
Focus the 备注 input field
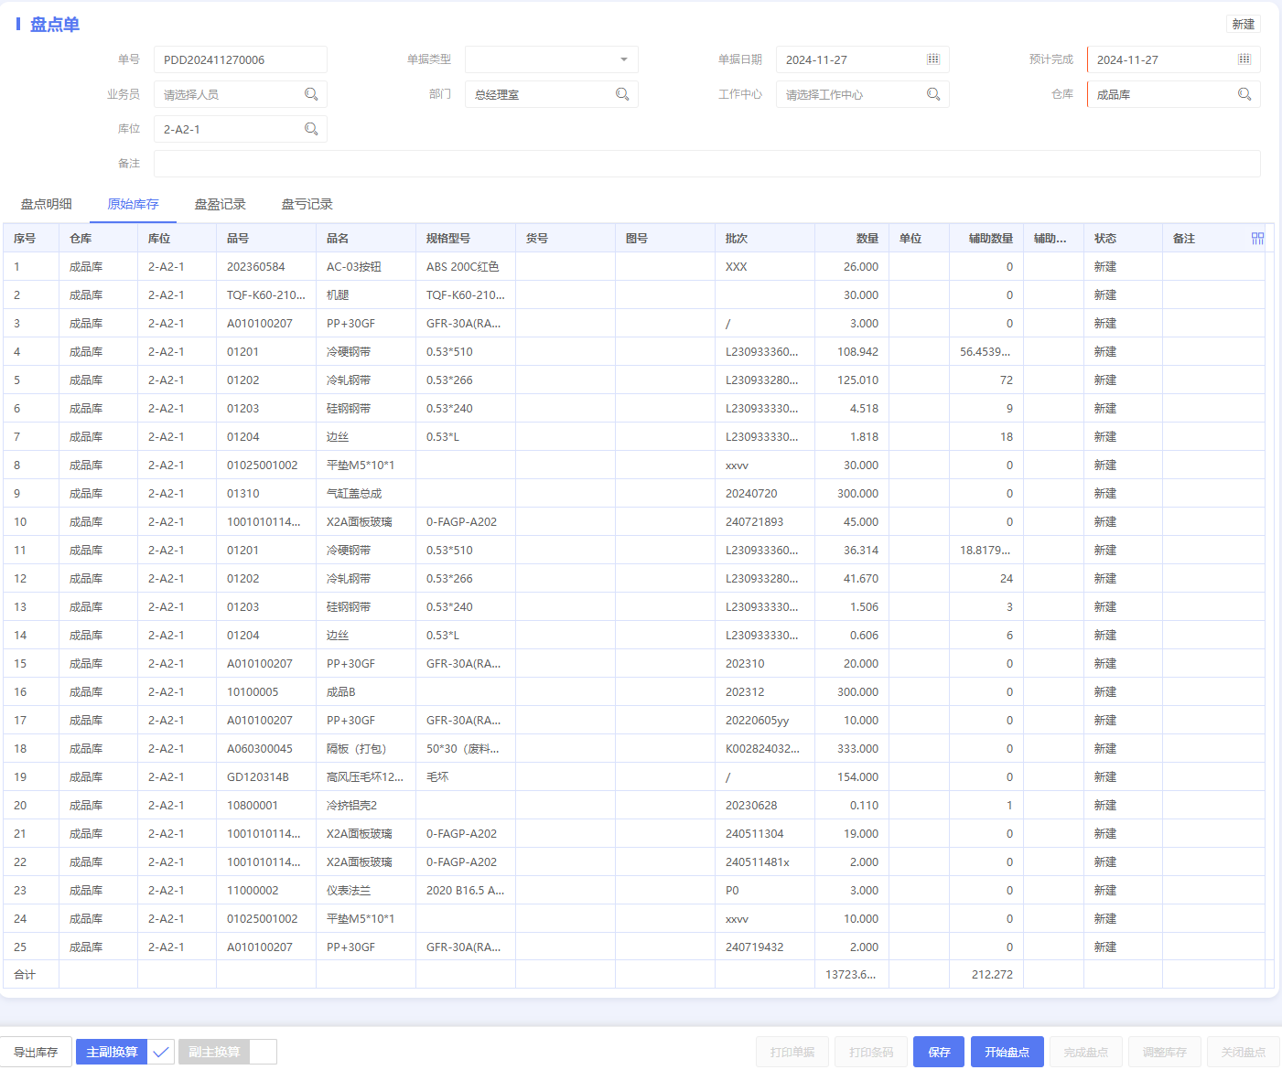707,164
